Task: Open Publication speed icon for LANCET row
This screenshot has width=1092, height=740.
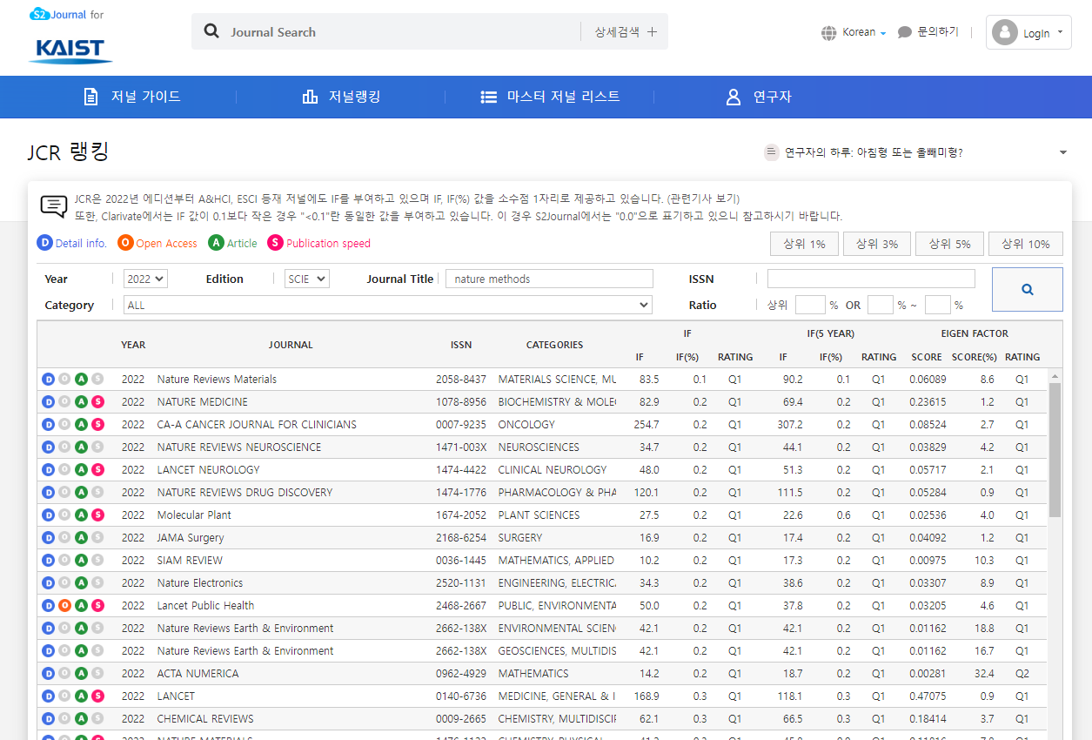Action: [97, 696]
